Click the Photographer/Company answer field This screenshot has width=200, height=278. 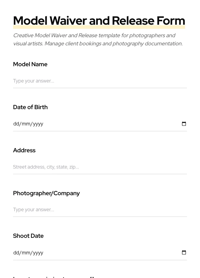coord(100,210)
